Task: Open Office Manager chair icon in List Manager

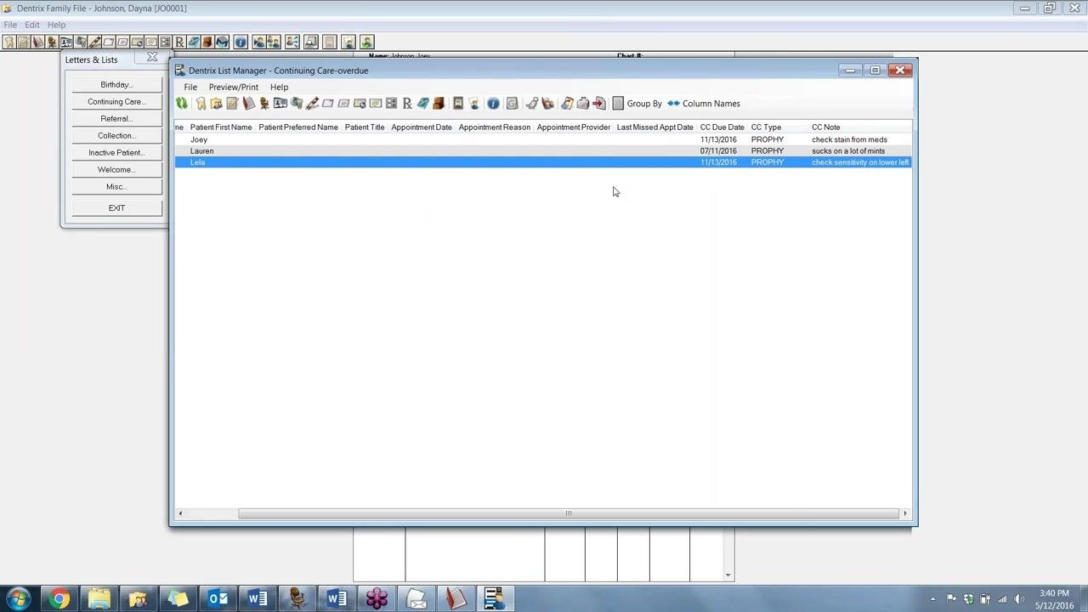Action: pyautogui.click(x=264, y=103)
